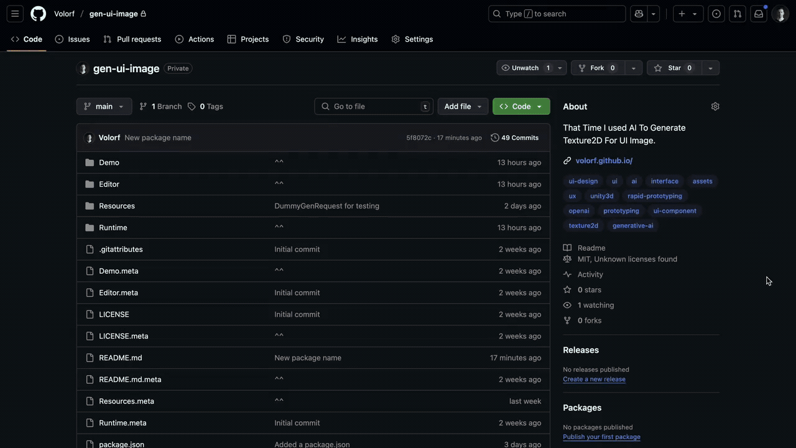Viewport: 796px width, 448px height.
Task: Click the top search bar
Action: click(557, 14)
